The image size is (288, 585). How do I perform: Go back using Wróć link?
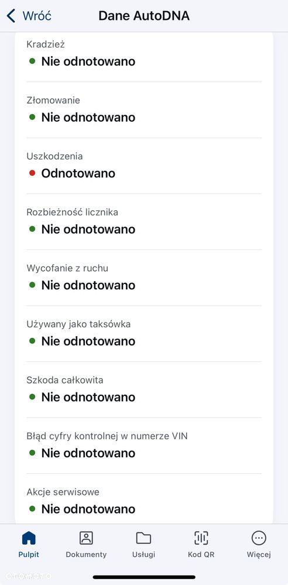(x=37, y=16)
